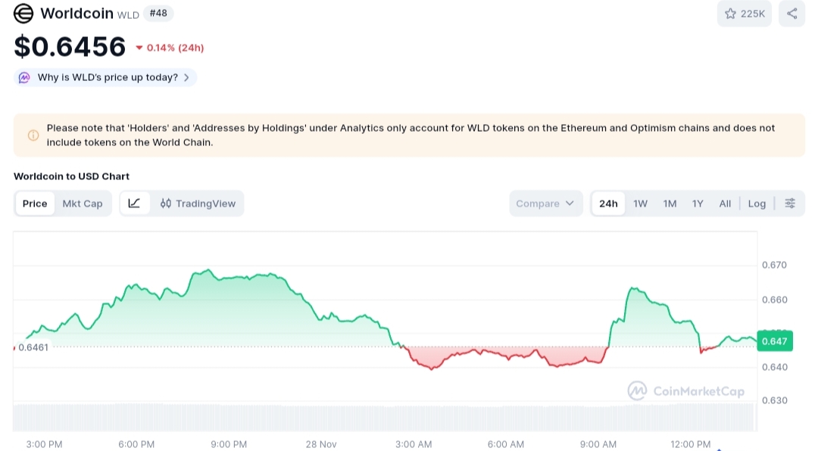Image resolution: width=818 pixels, height=451 pixels.
Task: Open chart settings sliders icon
Action: pyautogui.click(x=790, y=204)
